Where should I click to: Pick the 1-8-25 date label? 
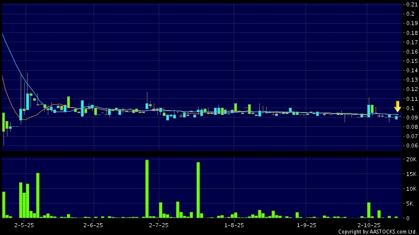coord(234,225)
